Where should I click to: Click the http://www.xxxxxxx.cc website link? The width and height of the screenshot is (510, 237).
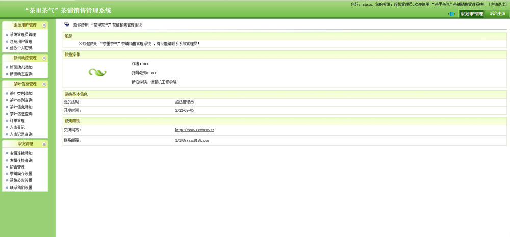(194, 130)
